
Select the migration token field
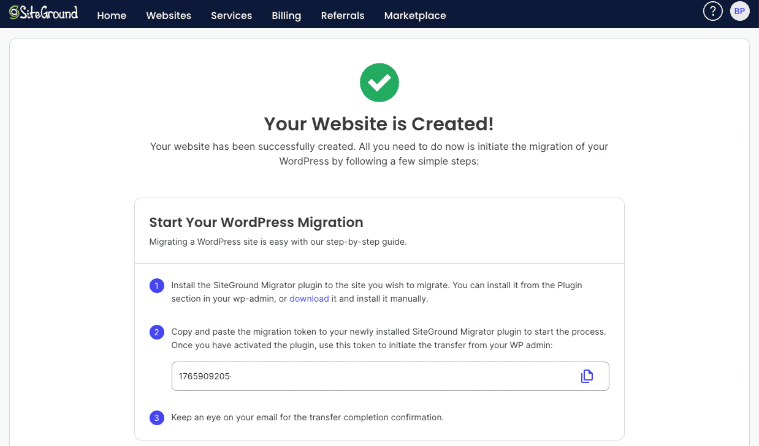391,376
